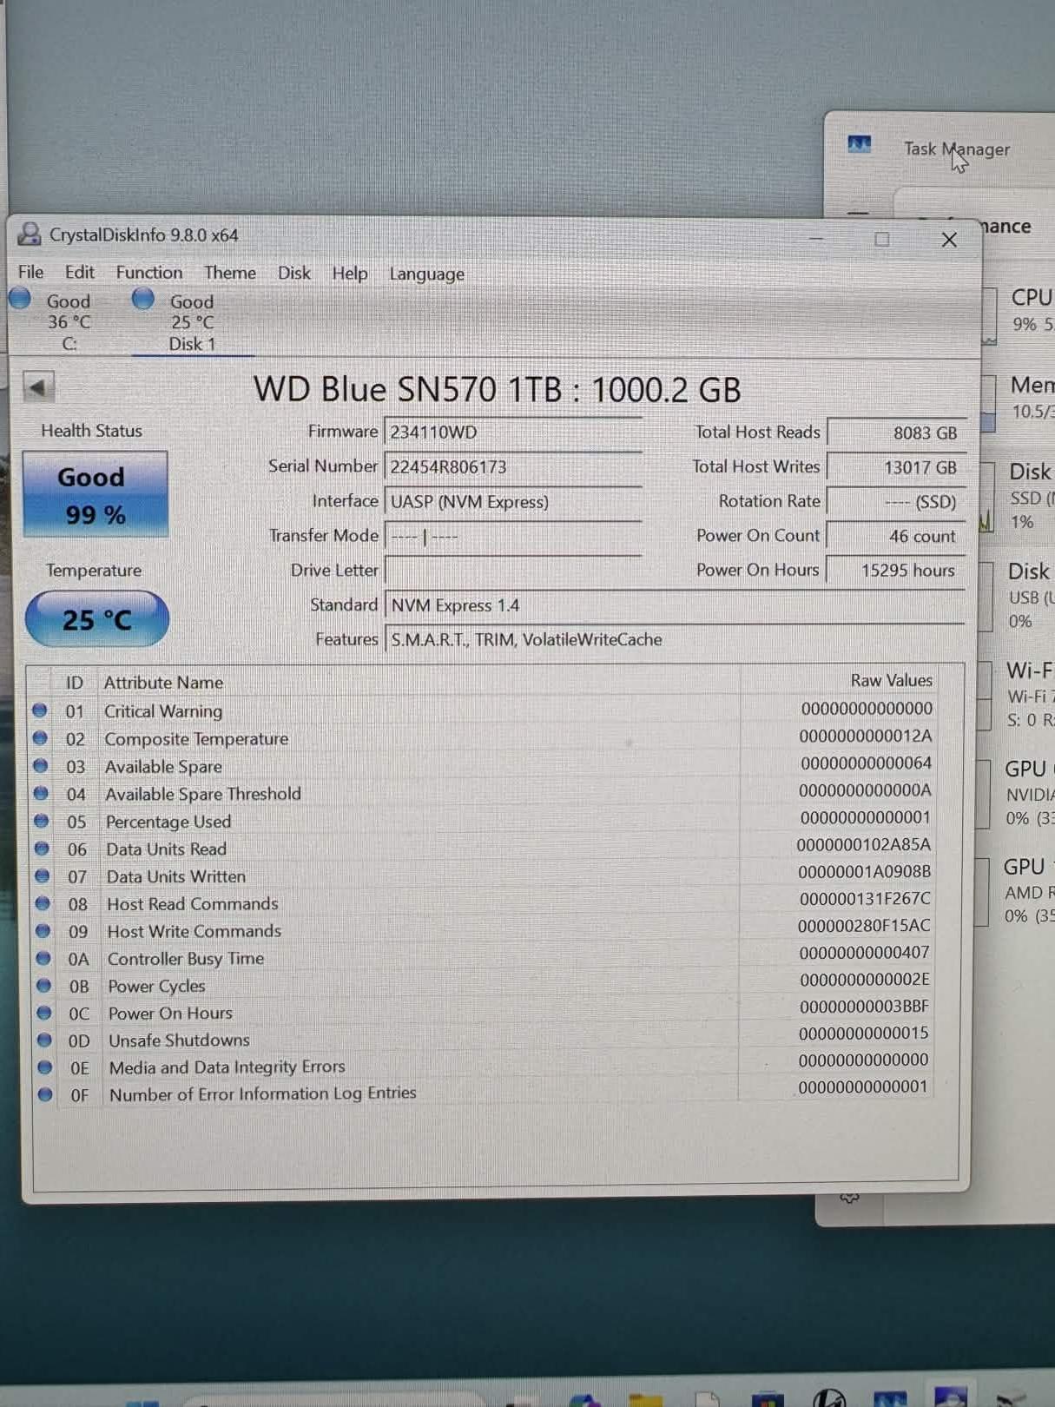Click the blue health circle for drive C:
Viewport: 1055px width, 1407px height.
[20, 299]
